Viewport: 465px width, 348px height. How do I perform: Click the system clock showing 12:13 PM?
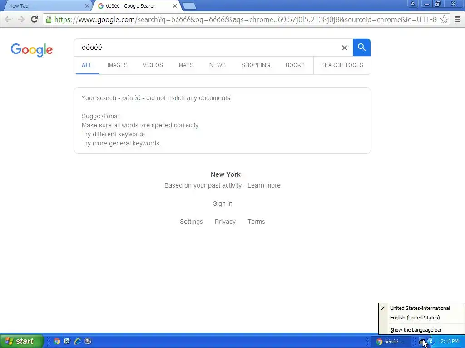[448, 342]
